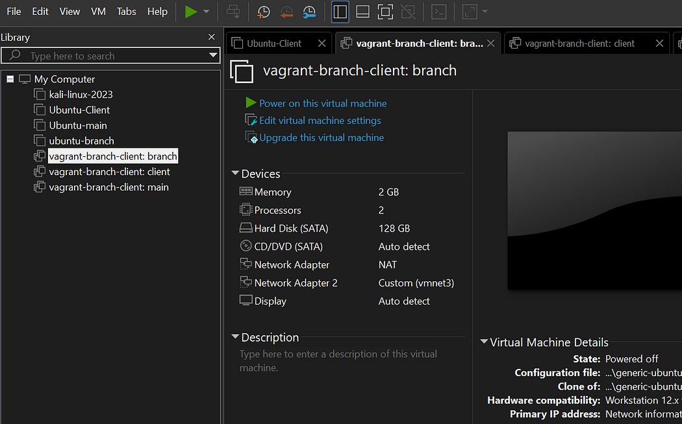Click the Unity mode toolbar icon
682x424 pixels.
(408, 12)
